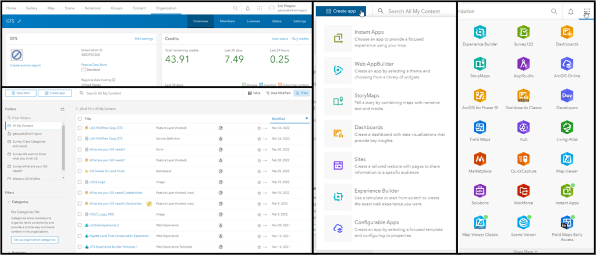This screenshot has width=596, height=255.
Task: Check the Payette Land Trust Conservation Easements row
Action: 79,236
